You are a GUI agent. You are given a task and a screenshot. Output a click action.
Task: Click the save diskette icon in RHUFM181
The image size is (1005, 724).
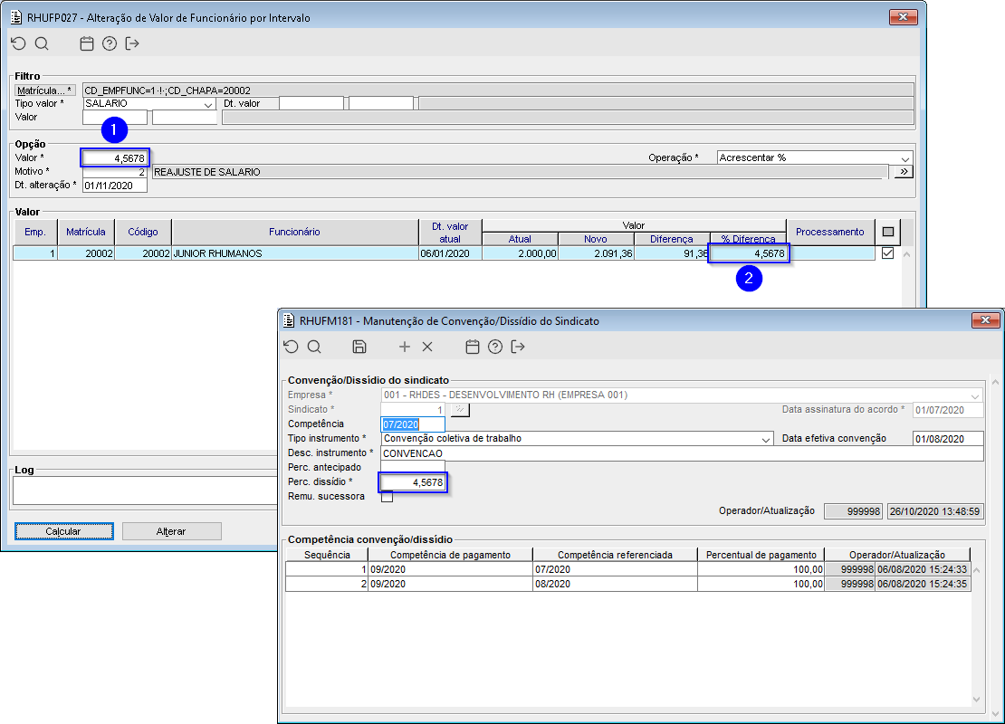tap(359, 347)
